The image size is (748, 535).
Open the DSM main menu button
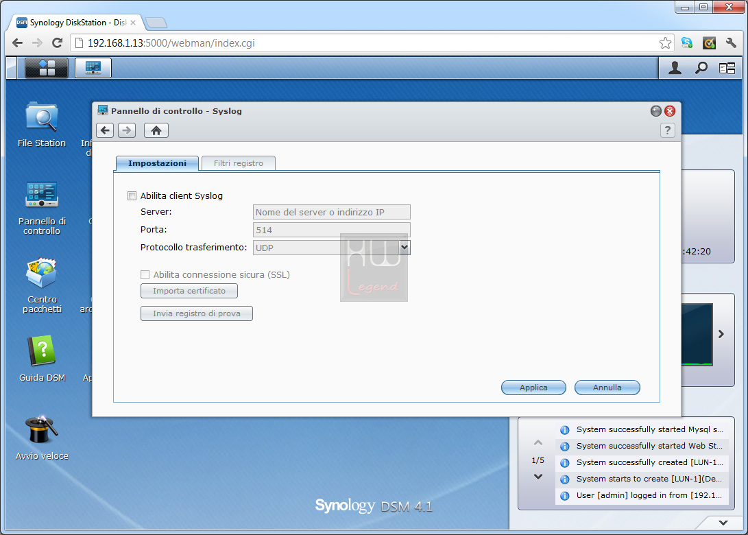click(x=46, y=68)
